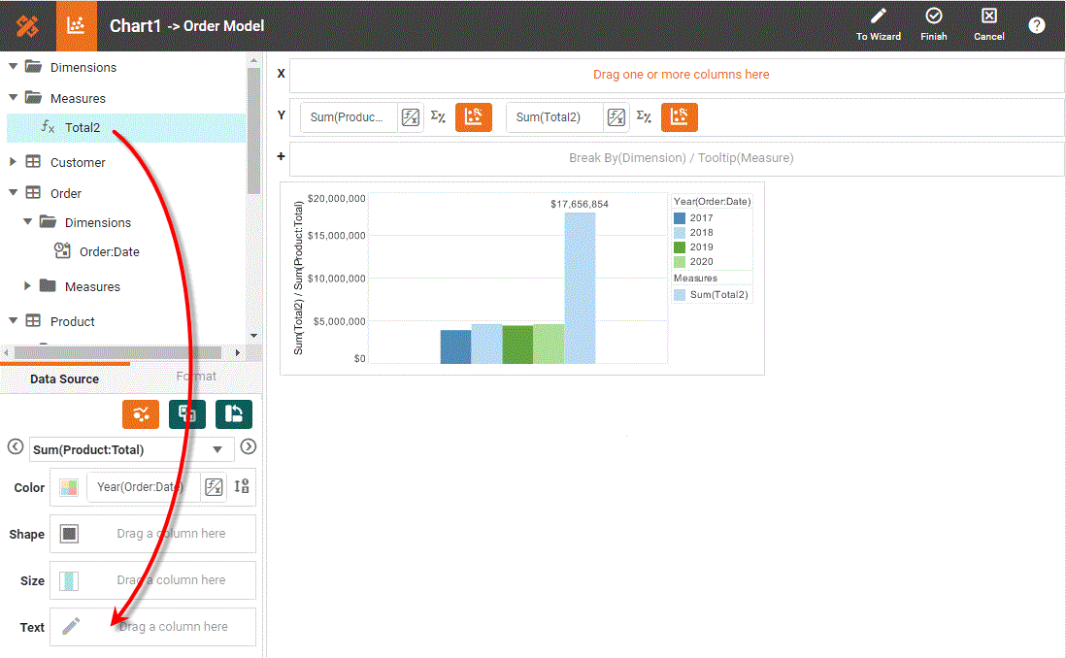The image size is (1066, 658).
Task: Click the chart type icon in header
Action: pyautogui.click(x=76, y=26)
